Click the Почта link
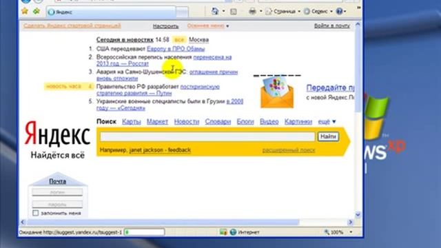 pos(58,181)
